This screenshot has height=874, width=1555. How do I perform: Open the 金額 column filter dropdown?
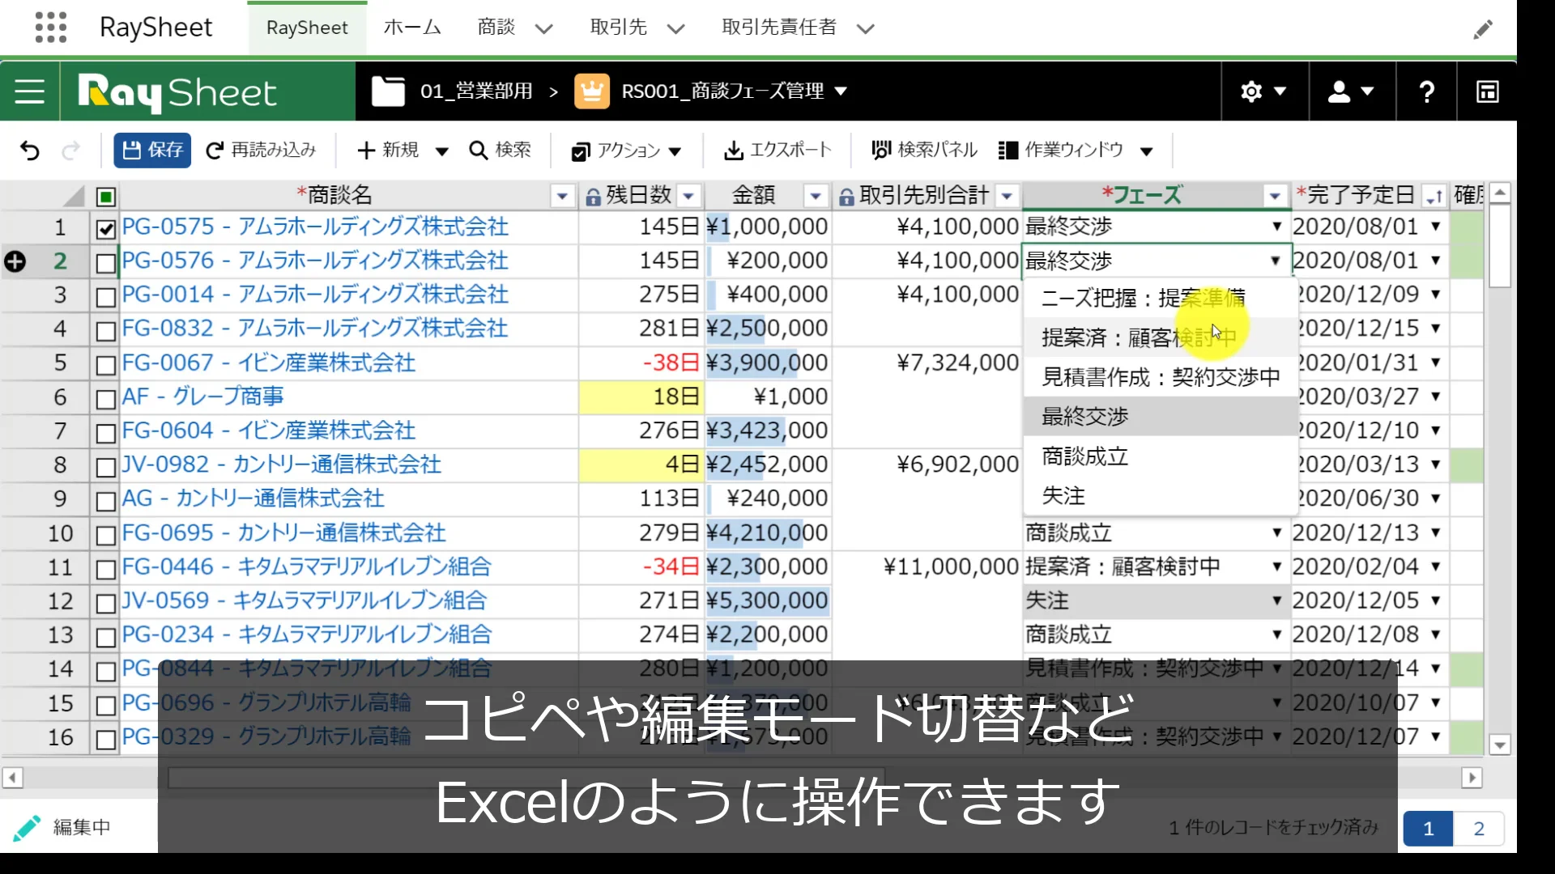click(x=816, y=197)
